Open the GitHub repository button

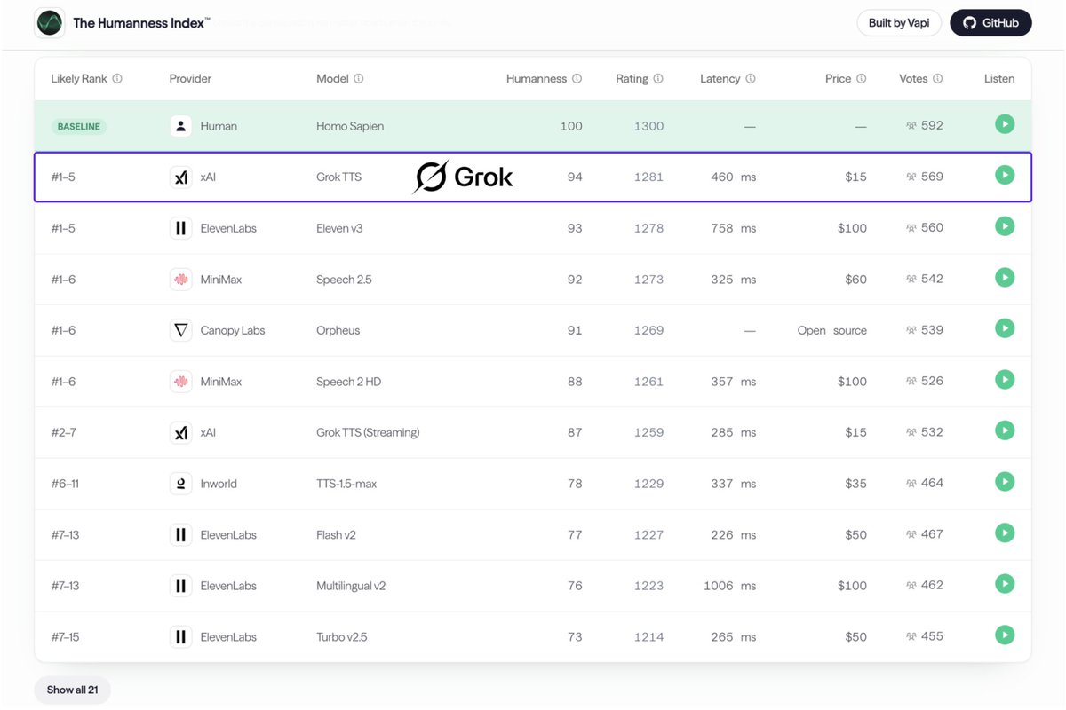990,23
